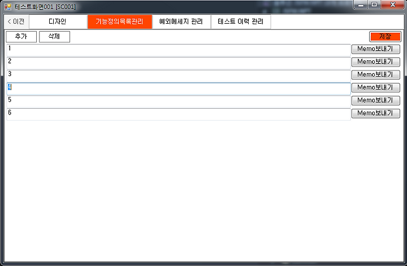Focus the text field containing 1
The width and height of the screenshot is (407, 266).
pyautogui.click(x=179, y=50)
